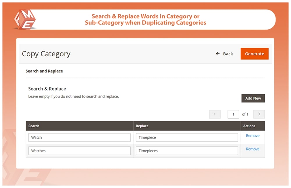Focus the replace field containing Timepiece
The width and height of the screenshot is (291, 188).
pos(187,137)
